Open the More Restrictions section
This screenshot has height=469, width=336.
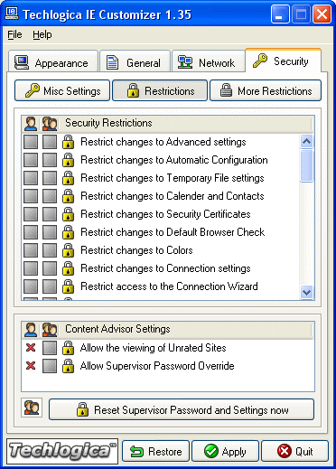pyautogui.click(x=266, y=90)
